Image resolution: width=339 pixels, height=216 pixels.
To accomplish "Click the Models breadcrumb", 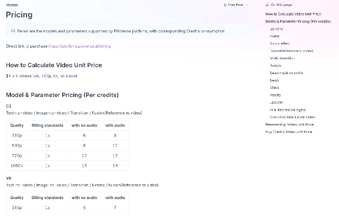I will coord(12,5).
